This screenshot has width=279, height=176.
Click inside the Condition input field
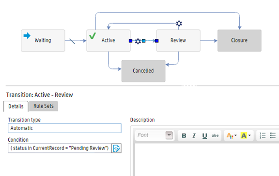(x=60, y=148)
